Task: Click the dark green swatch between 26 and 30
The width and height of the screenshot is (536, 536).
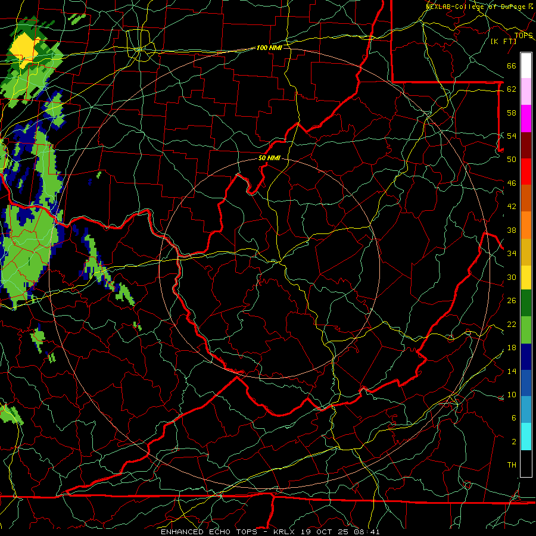Action: point(526,303)
